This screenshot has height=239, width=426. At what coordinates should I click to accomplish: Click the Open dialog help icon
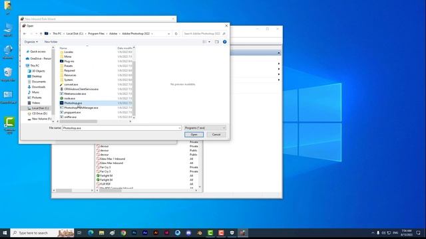(x=225, y=42)
